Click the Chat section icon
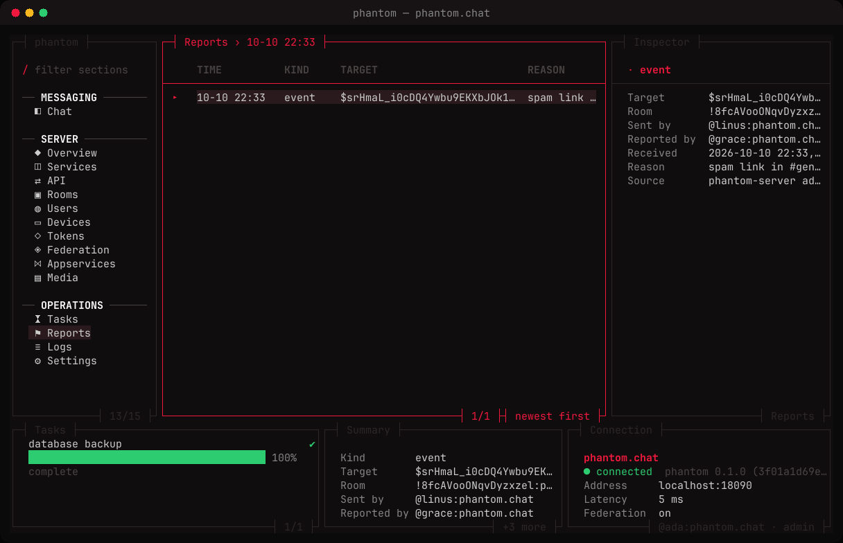Screen dimensions: 843x543 [x=38, y=112]
